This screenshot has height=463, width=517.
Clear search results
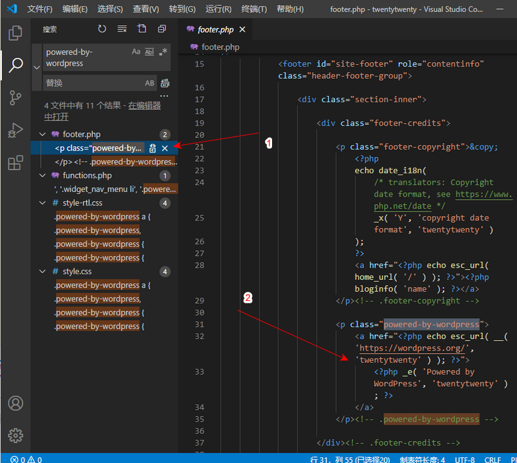coord(122,28)
